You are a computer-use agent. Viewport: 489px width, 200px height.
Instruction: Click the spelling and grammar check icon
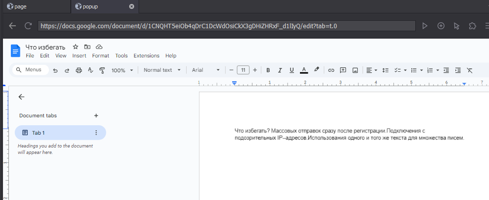pos(91,70)
